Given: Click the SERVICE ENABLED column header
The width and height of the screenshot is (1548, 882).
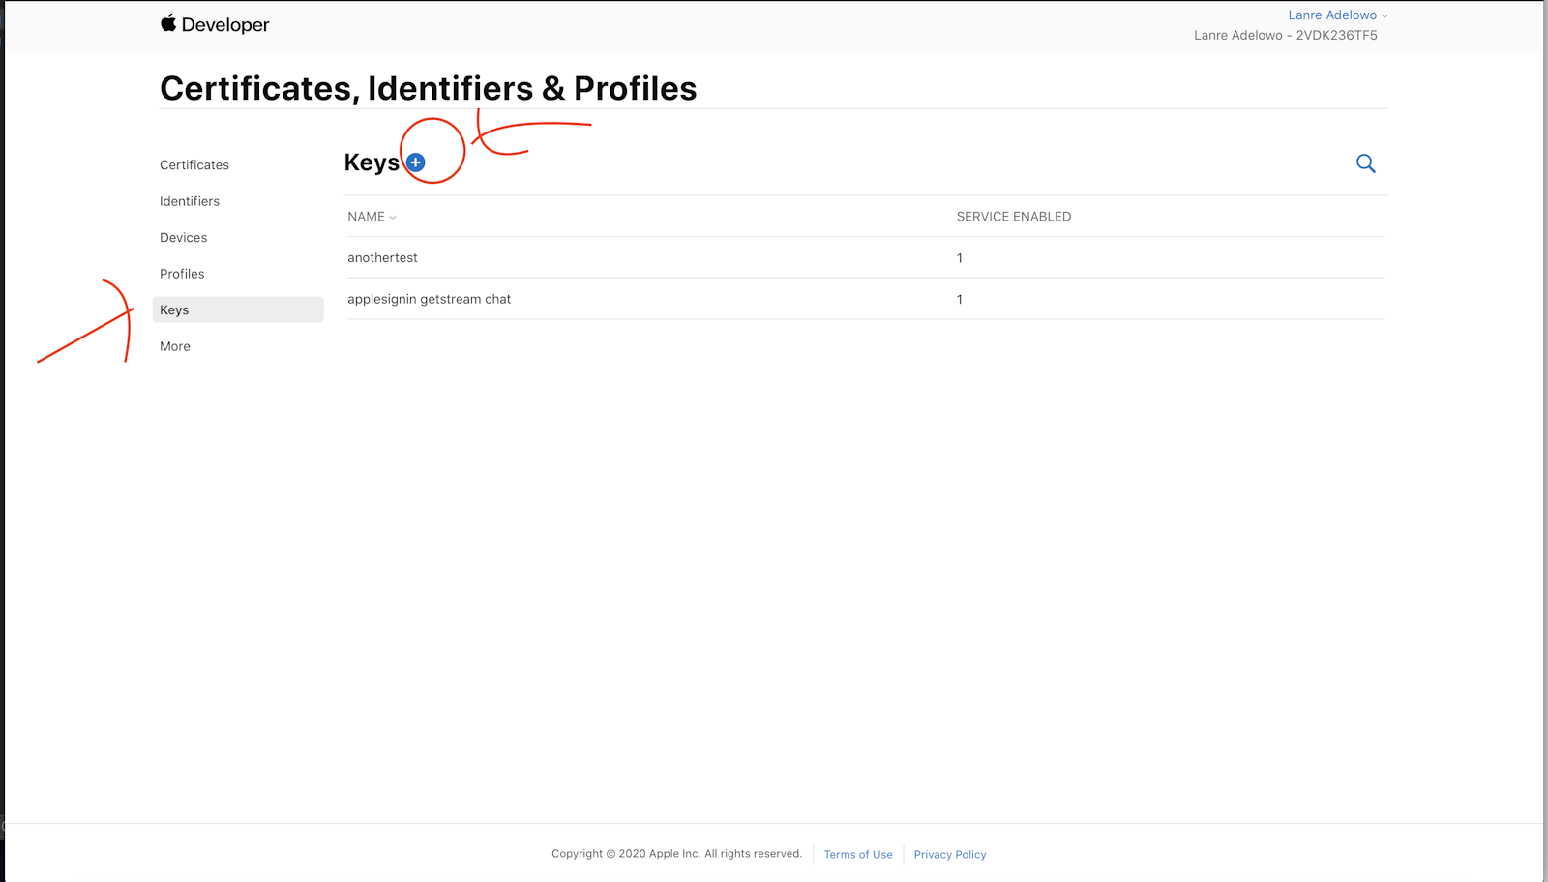Looking at the screenshot, I should pyautogui.click(x=1013, y=216).
